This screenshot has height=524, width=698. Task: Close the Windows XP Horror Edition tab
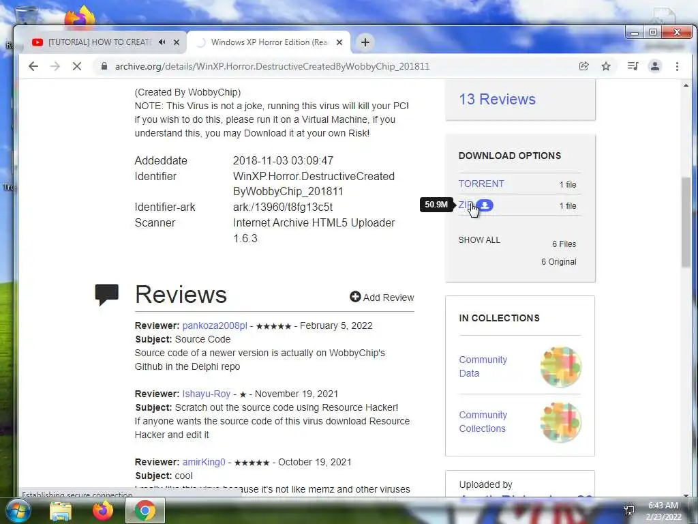point(339,42)
